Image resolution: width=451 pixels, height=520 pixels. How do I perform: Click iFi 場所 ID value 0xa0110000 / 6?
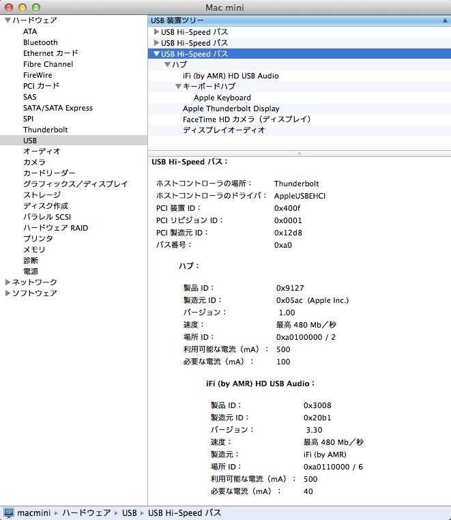click(x=333, y=467)
